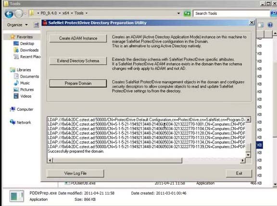Click the Extend Directory Schema button
This screenshot has width=277, height=206.
coord(78,61)
